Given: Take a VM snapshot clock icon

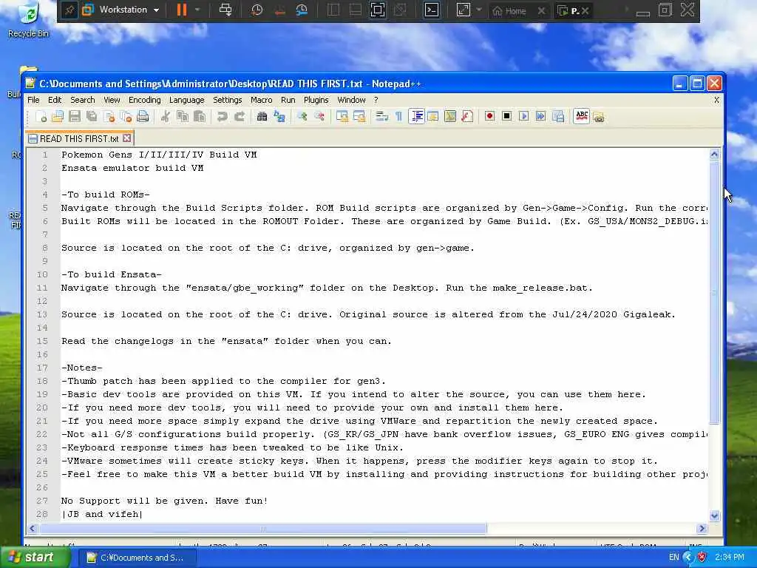Looking at the screenshot, I should [x=257, y=10].
